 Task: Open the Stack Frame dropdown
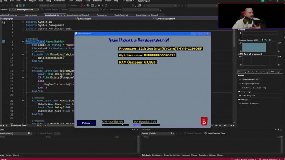tap(141, 10)
